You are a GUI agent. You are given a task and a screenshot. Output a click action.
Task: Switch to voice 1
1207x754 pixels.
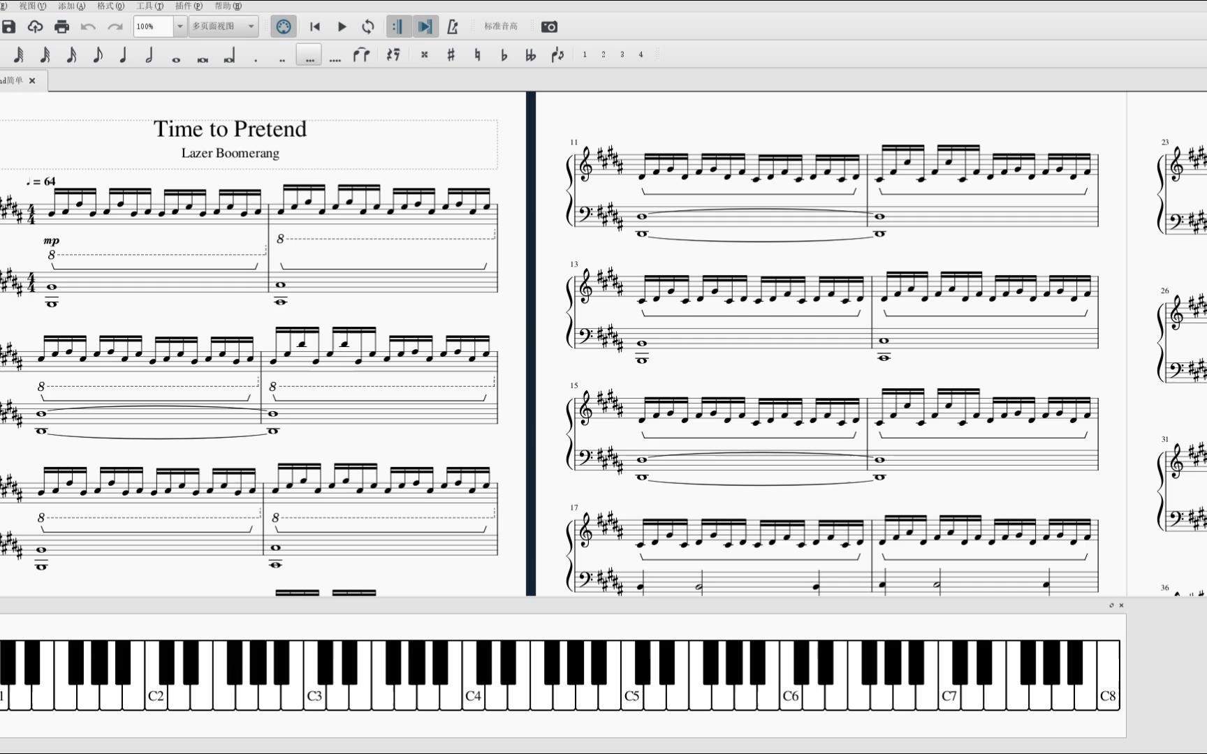click(585, 54)
